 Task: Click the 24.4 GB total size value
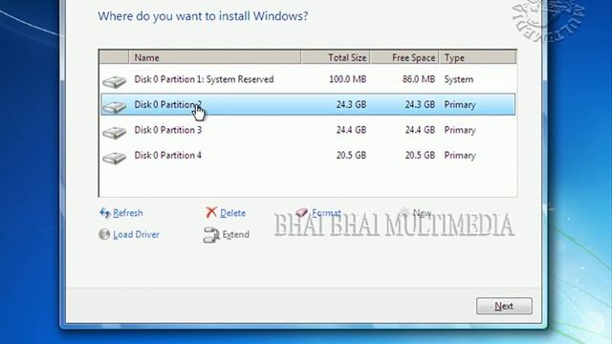coord(351,130)
